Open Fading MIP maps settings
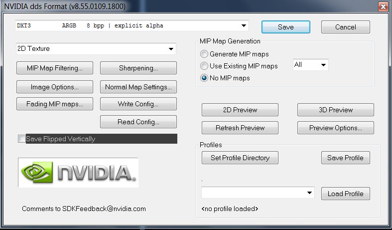Image resolution: width=392 pixels, height=230 pixels. click(x=55, y=104)
